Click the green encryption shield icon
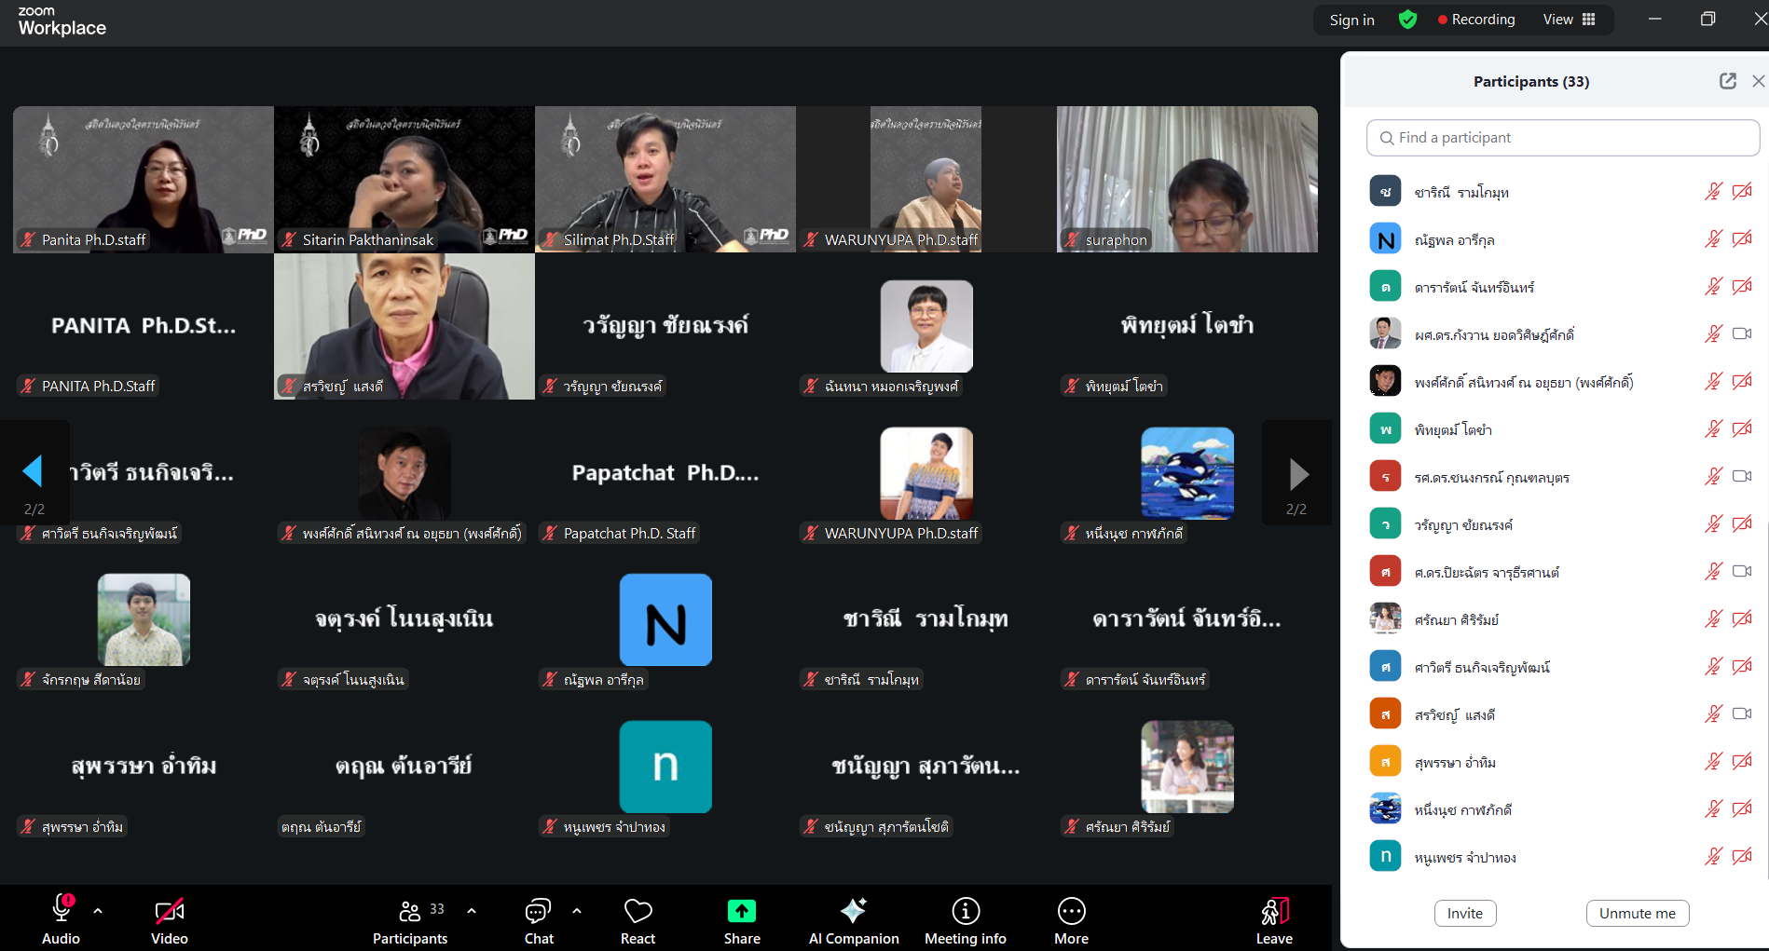 [x=1407, y=20]
